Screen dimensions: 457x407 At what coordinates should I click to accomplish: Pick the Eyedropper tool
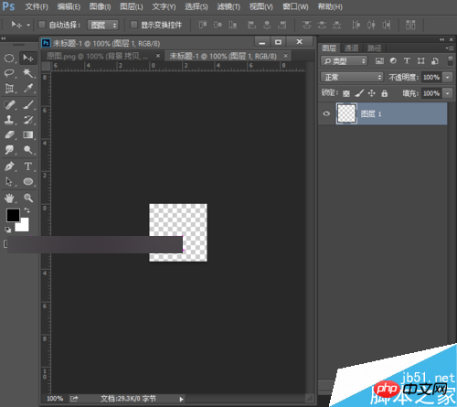[x=28, y=89]
